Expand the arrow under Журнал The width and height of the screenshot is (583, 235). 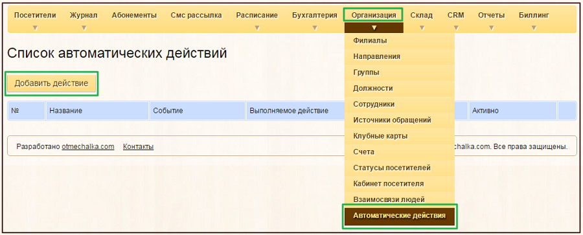[x=84, y=28]
